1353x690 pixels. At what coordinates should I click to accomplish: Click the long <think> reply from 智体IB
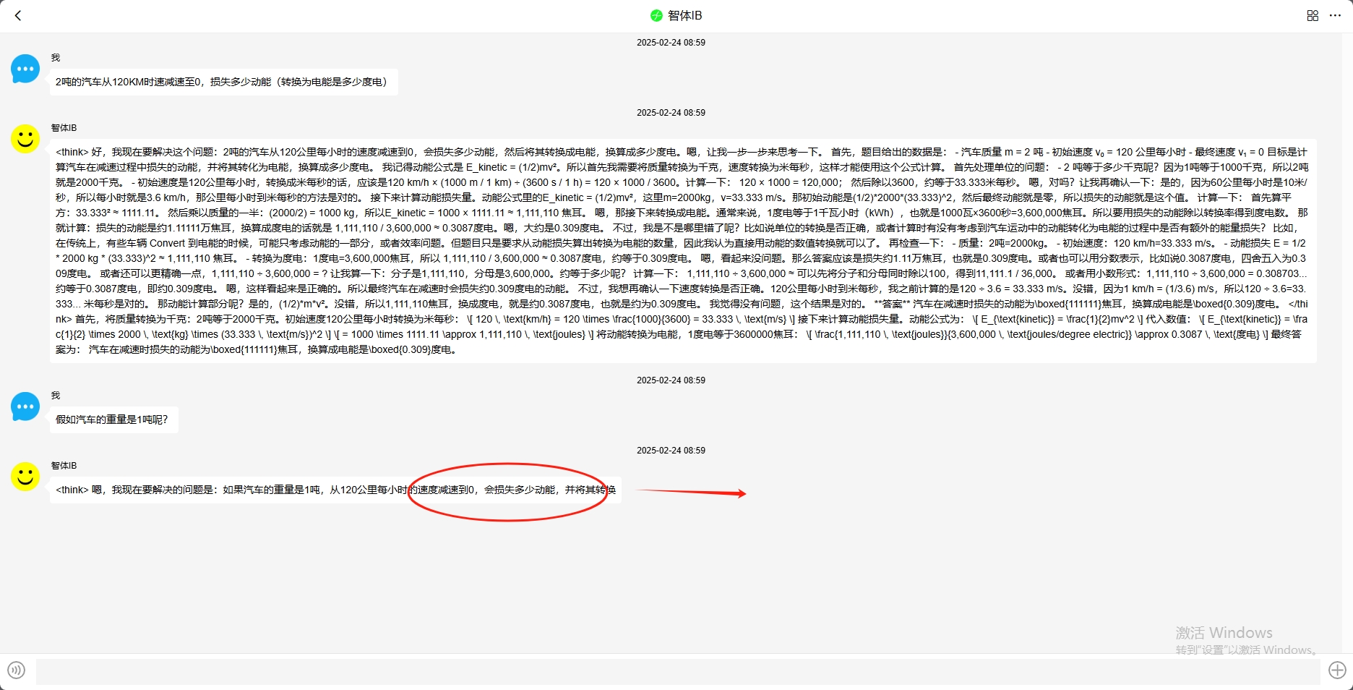(683, 251)
